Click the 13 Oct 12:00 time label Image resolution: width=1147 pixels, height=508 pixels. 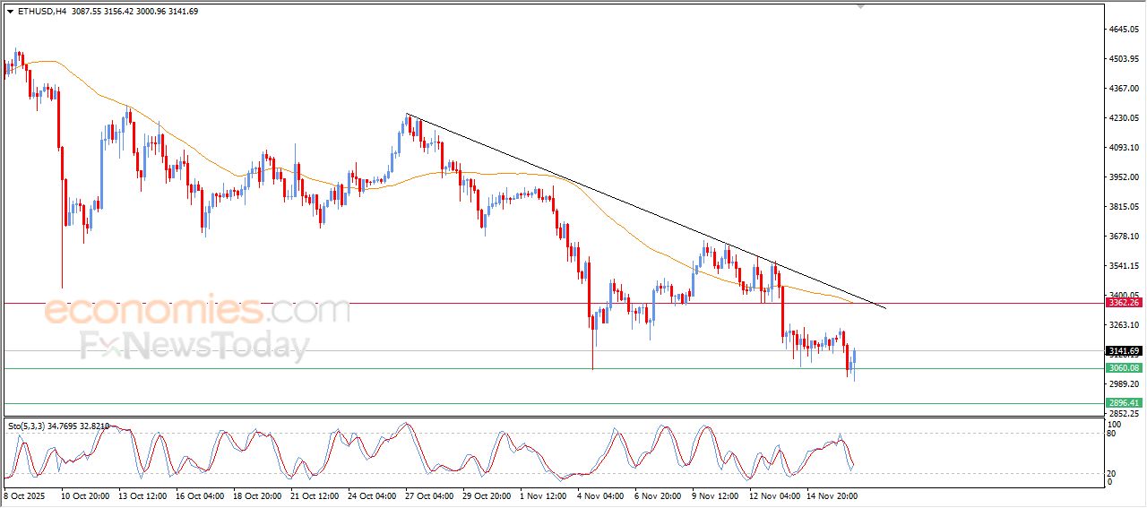142,495
